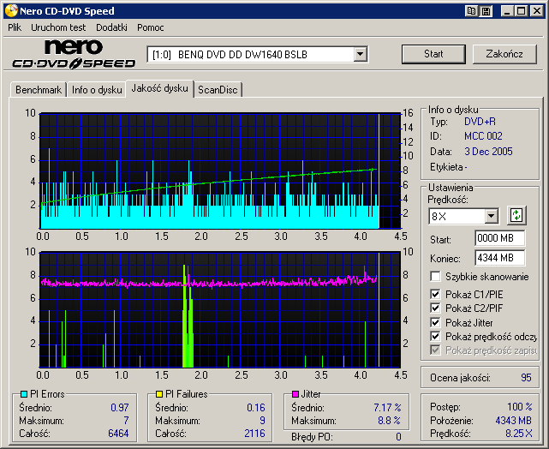The width and height of the screenshot is (549, 449).
Task: Click the PI Failures and jitter graph
Action: 220,309
